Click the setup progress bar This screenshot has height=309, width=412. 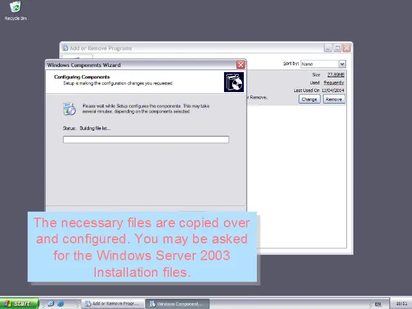(146, 139)
